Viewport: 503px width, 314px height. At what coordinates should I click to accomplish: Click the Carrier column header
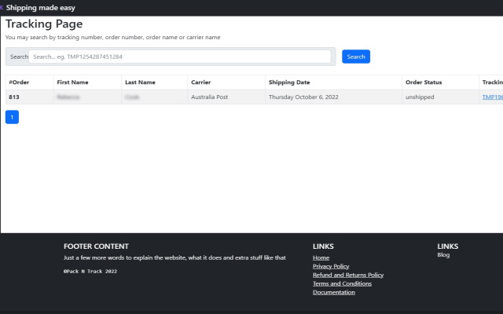[x=200, y=82]
